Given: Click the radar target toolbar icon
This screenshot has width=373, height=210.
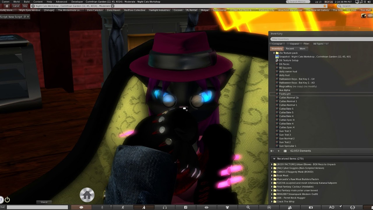Looking at the screenshot, I should pos(269,207).
